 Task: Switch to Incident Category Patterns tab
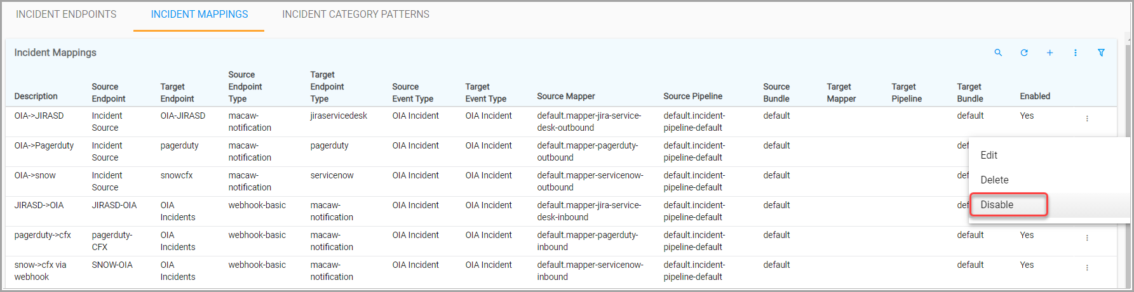356,14
